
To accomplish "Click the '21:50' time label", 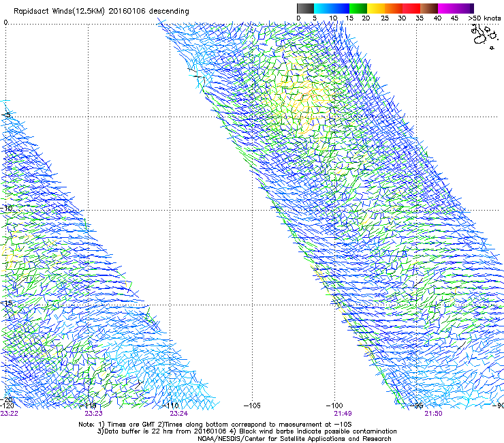I will pos(433,414).
